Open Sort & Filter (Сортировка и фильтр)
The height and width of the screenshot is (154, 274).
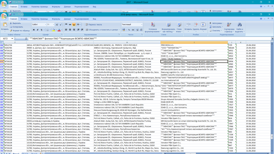[x=229, y=25]
